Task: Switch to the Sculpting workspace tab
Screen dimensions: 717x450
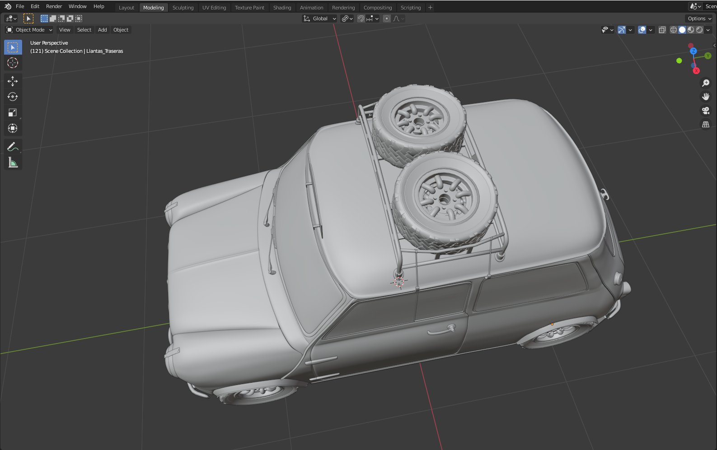Action: point(183,8)
